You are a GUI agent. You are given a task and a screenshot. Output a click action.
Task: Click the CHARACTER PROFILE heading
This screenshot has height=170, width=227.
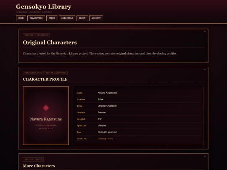coord(45,79)
